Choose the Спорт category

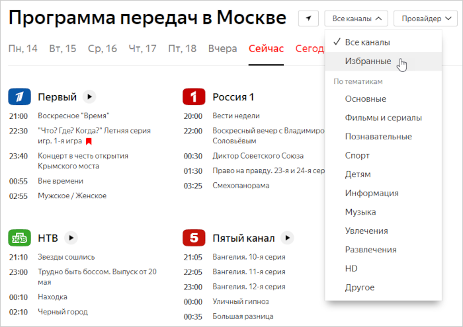[383, 155]
